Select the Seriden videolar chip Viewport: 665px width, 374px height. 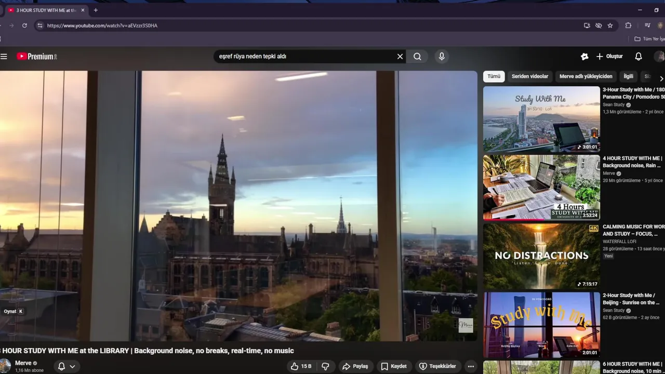[x=530, y=76]
